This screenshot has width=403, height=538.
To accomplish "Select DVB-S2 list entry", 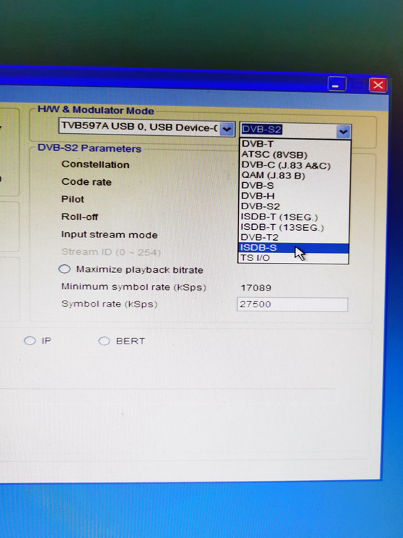I will [295, 206].
